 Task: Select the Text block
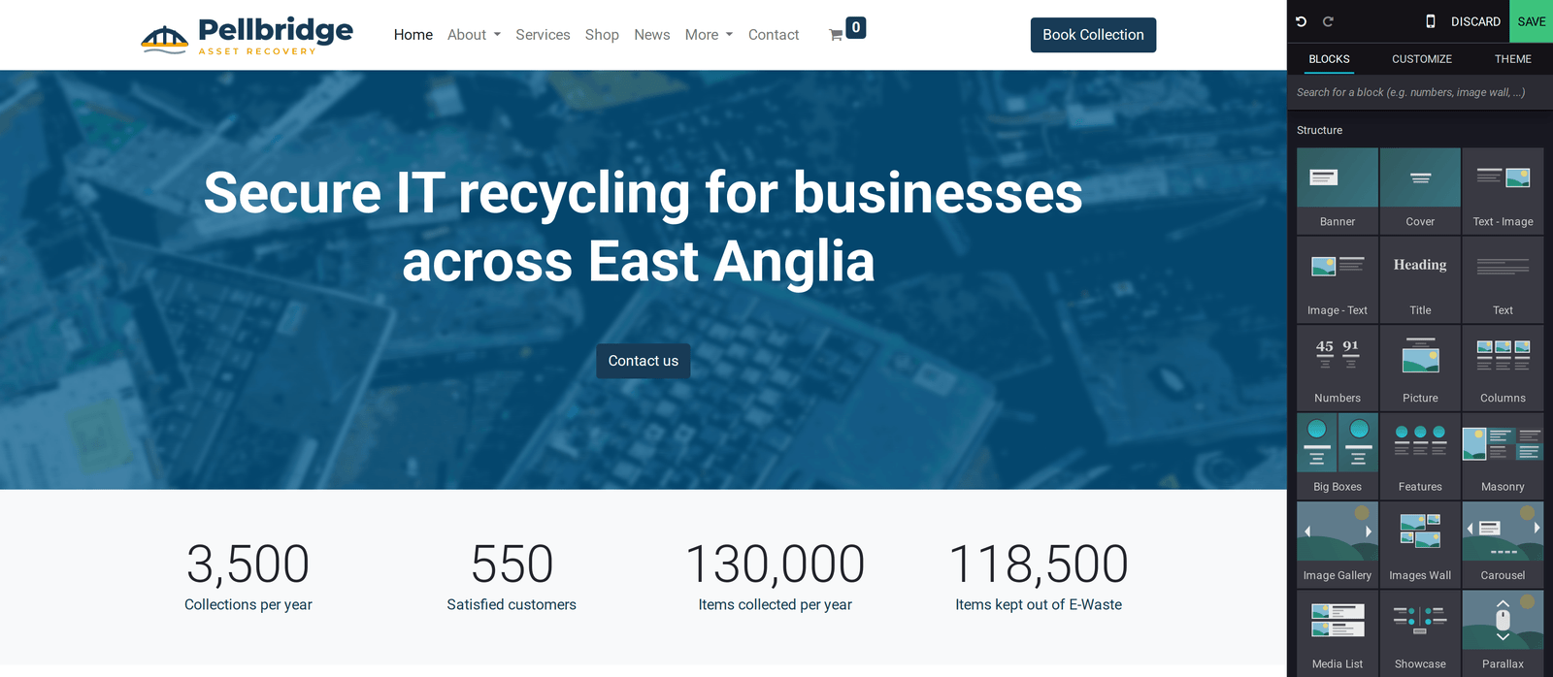[x=1503, y=279]
